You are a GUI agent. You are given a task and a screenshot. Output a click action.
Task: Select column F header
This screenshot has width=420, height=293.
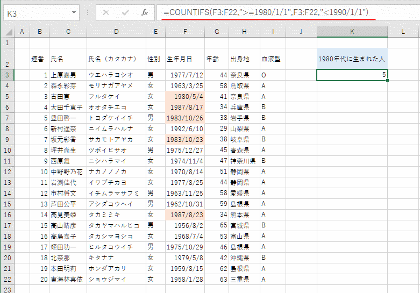click(x=185, y=32)
